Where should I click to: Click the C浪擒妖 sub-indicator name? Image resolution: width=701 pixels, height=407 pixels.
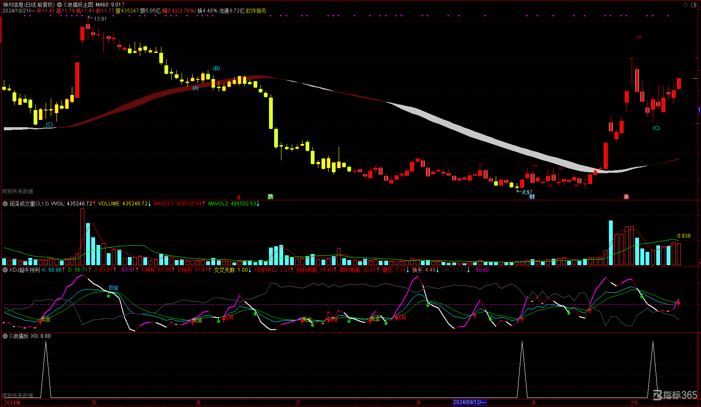pos(19,336)
